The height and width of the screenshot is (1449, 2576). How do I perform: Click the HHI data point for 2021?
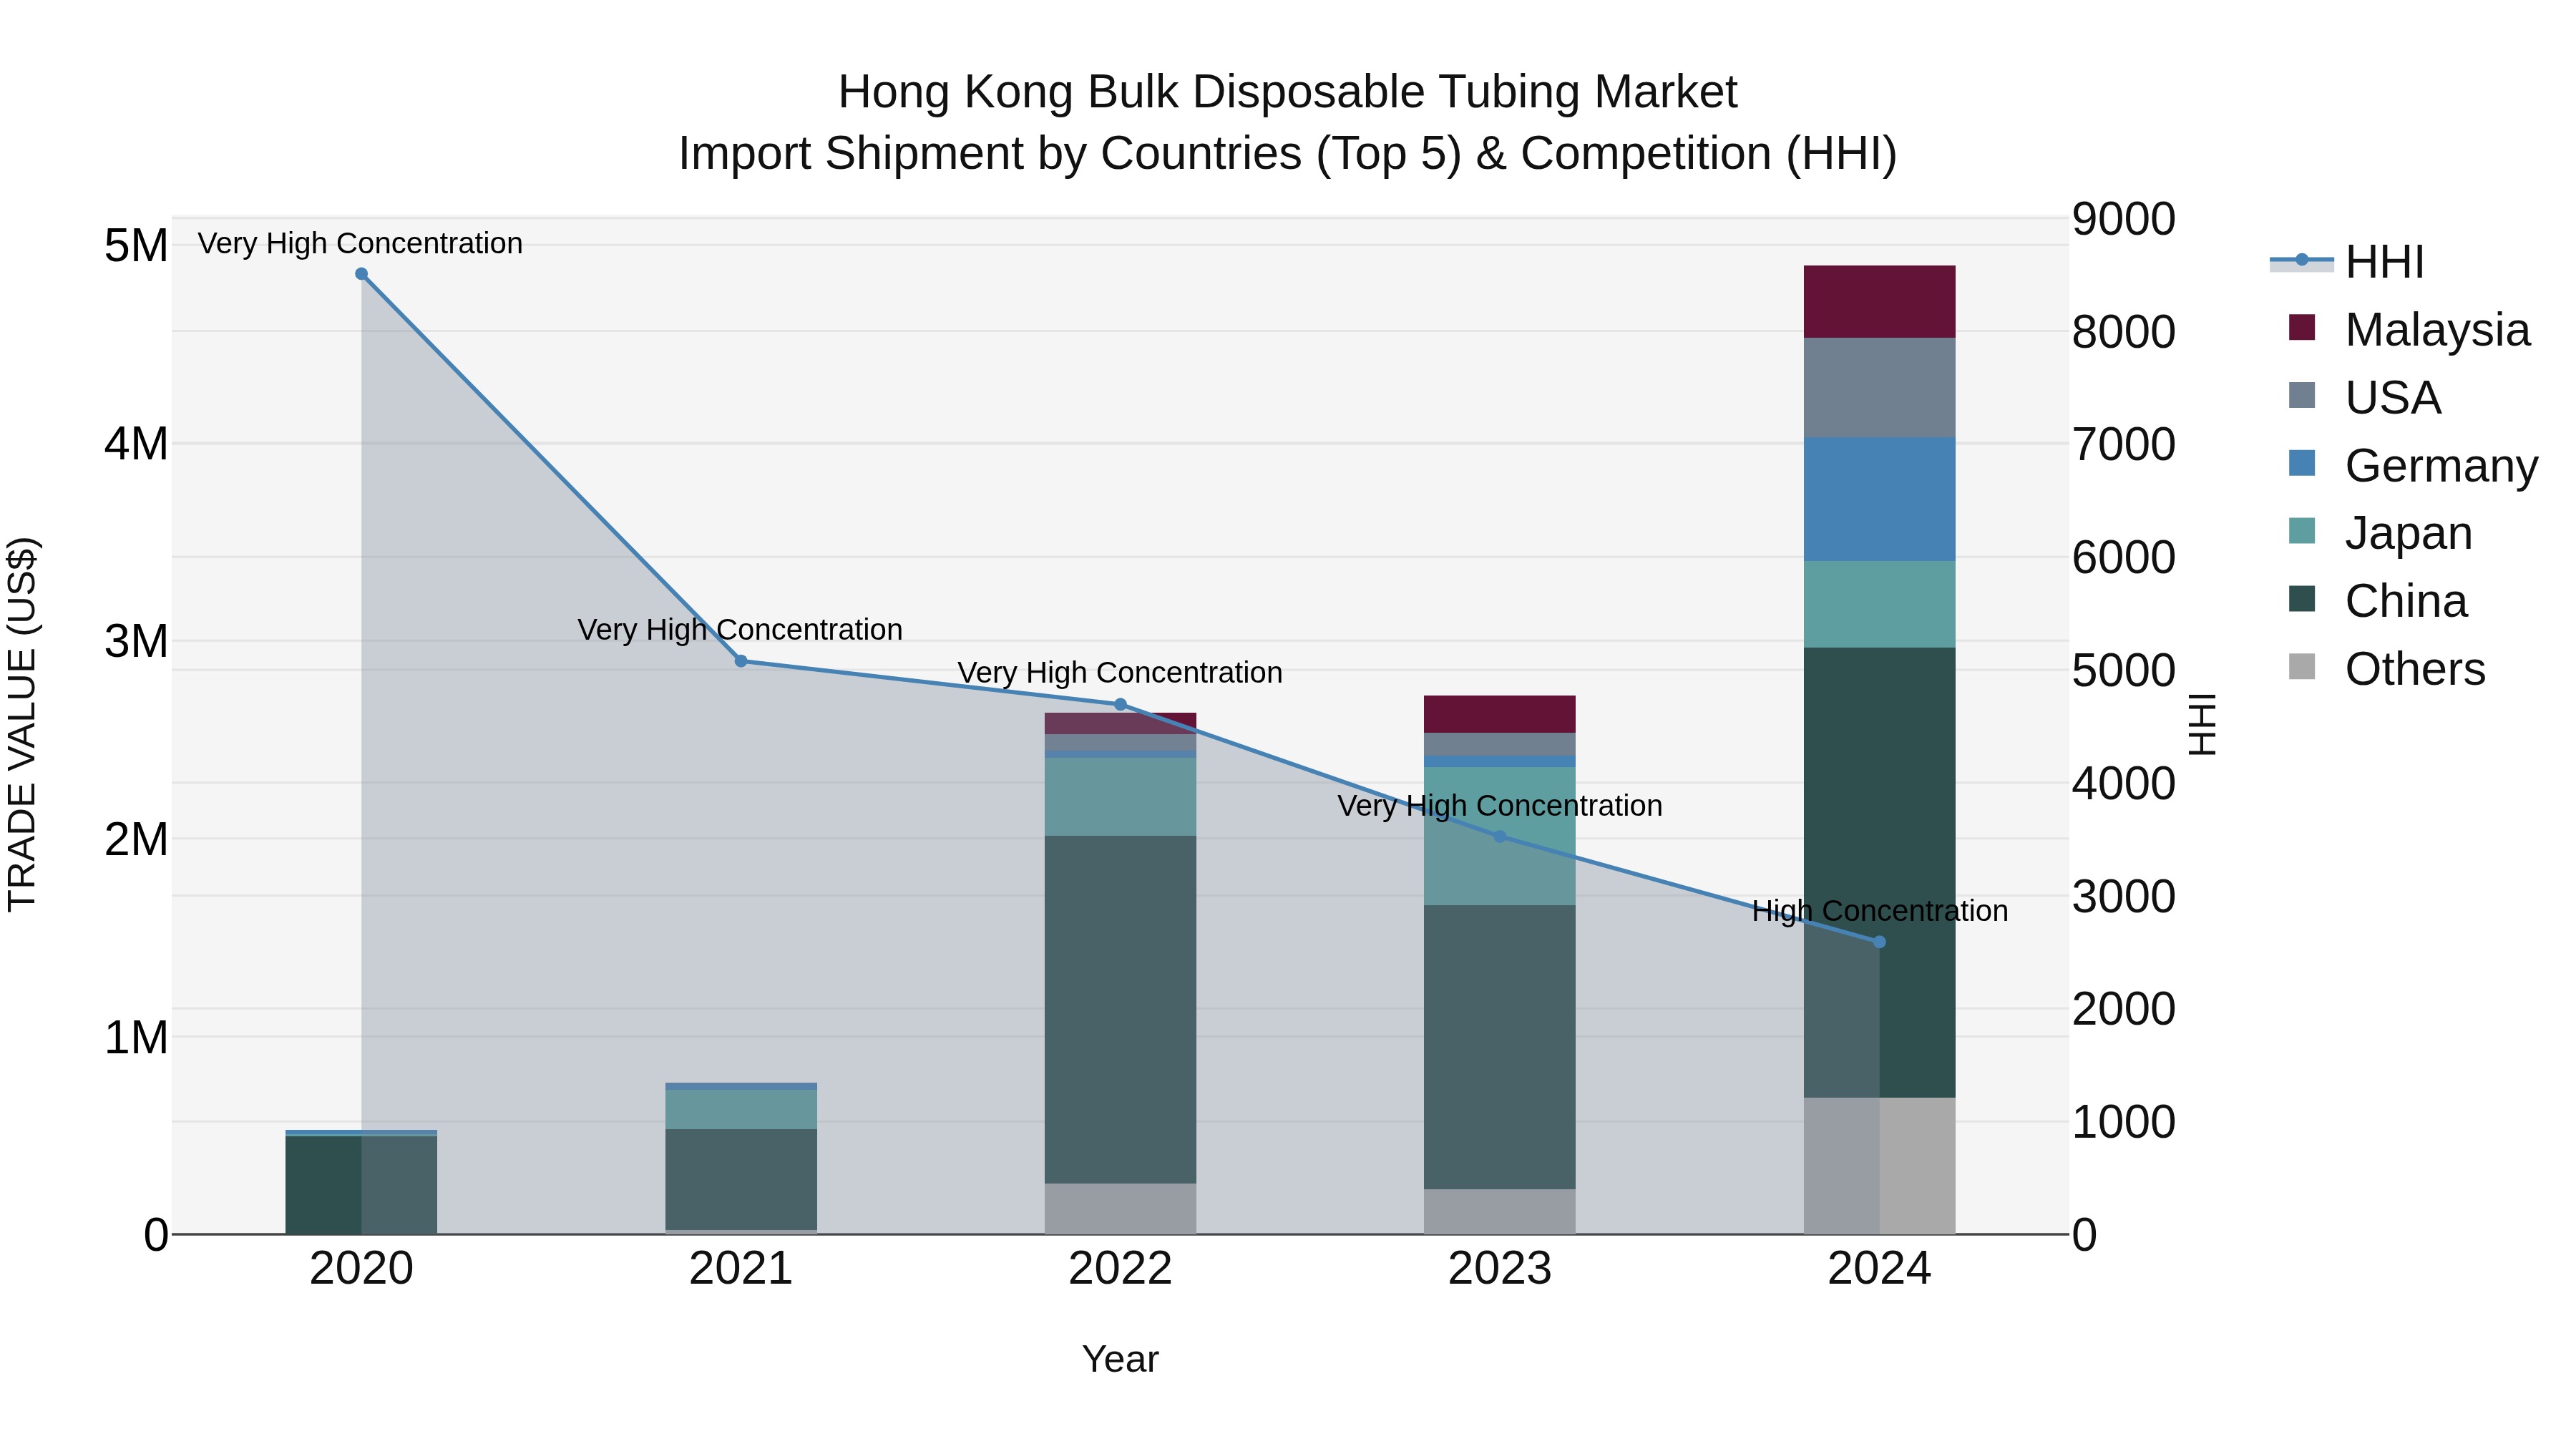click(x=741, y=661)
